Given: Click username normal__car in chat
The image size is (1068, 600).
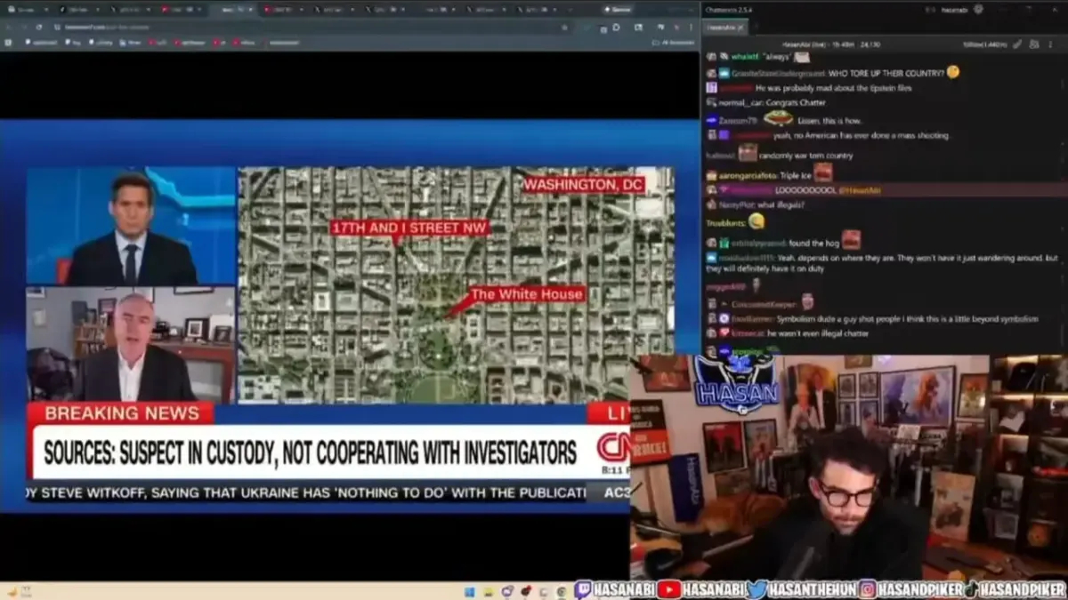Looking at the screenshot, I should pyautogui.click(x=740, y=103).
